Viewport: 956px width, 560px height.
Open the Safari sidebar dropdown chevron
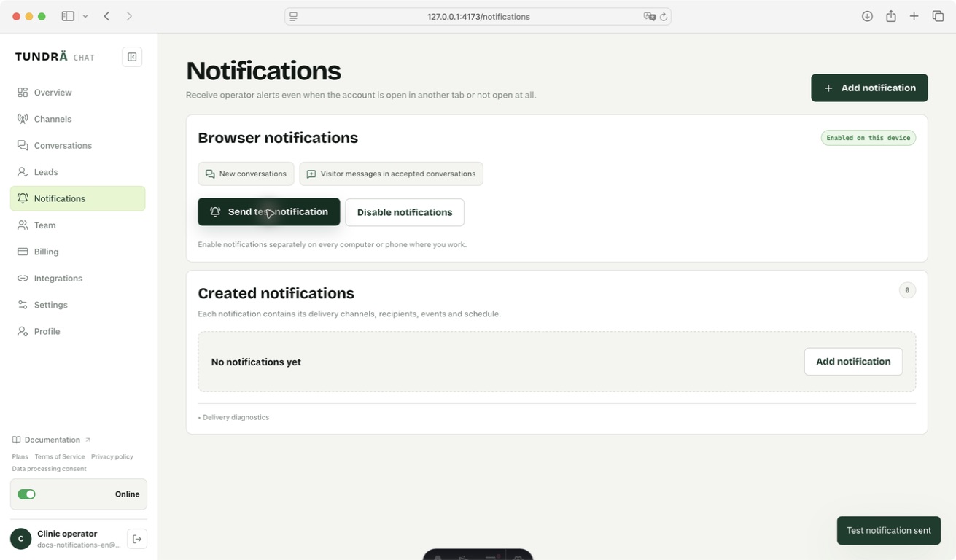85,16
